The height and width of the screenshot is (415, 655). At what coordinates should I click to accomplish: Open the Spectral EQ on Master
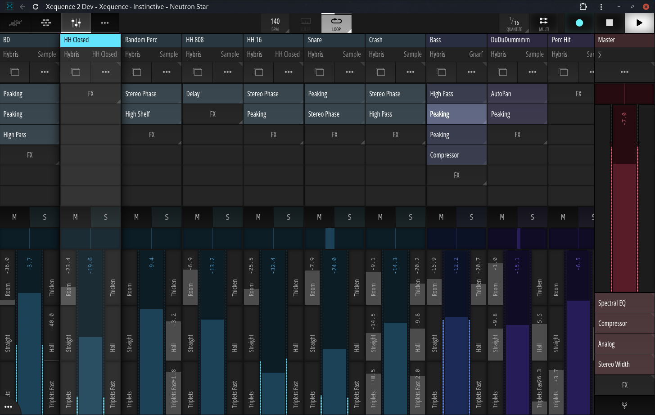(624, 303)
